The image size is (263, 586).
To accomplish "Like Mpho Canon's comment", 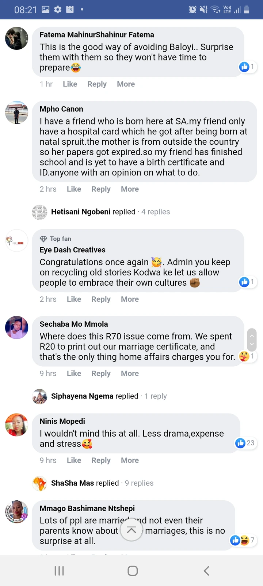I will (x=74, y=189).
